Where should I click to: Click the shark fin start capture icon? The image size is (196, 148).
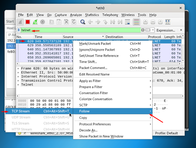[20, 22]
